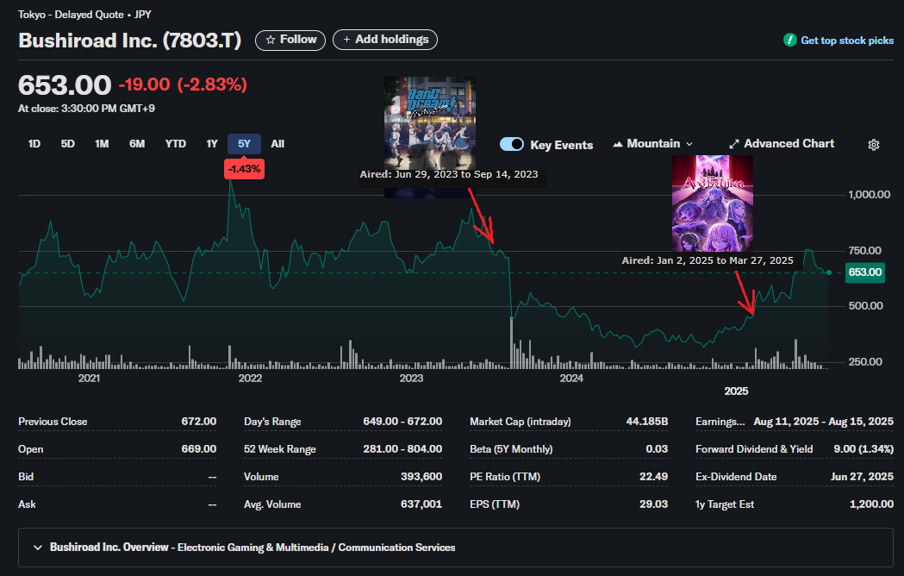The image size is (904, 576).
Task: Open Get top stock picks link
Action: pos(847,41)
